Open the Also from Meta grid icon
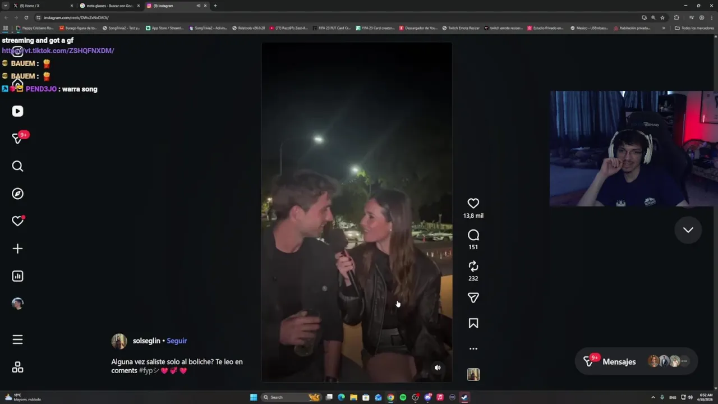Viewport: 718px width, 404px height. click(x=17, y=368)
